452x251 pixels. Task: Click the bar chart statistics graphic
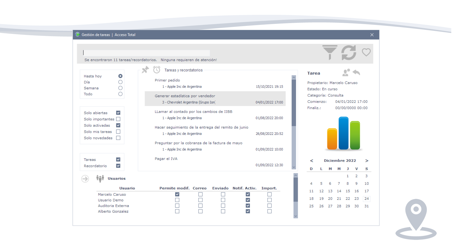tap(343, 133)
